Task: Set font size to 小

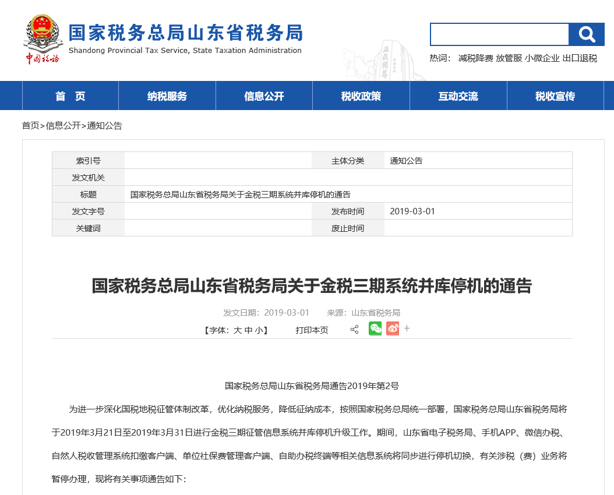Action: point(259,330)
